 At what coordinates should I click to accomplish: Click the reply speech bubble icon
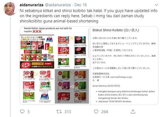(x=22, y=112)
